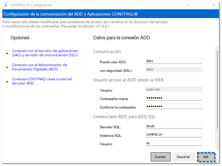This screenshot has width=222, height=166.
Task: Open Conexión CONTPAQi Línea comercial Servidor BDD
Action: point(42,81)
